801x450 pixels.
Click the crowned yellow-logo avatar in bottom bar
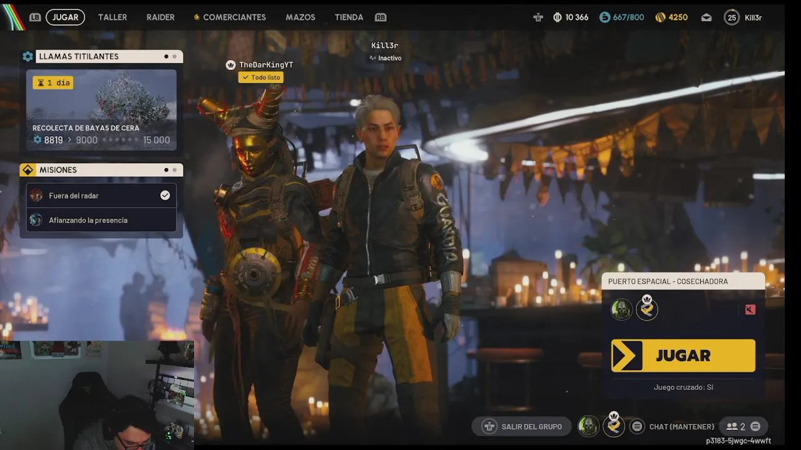(x=614, y=425)
